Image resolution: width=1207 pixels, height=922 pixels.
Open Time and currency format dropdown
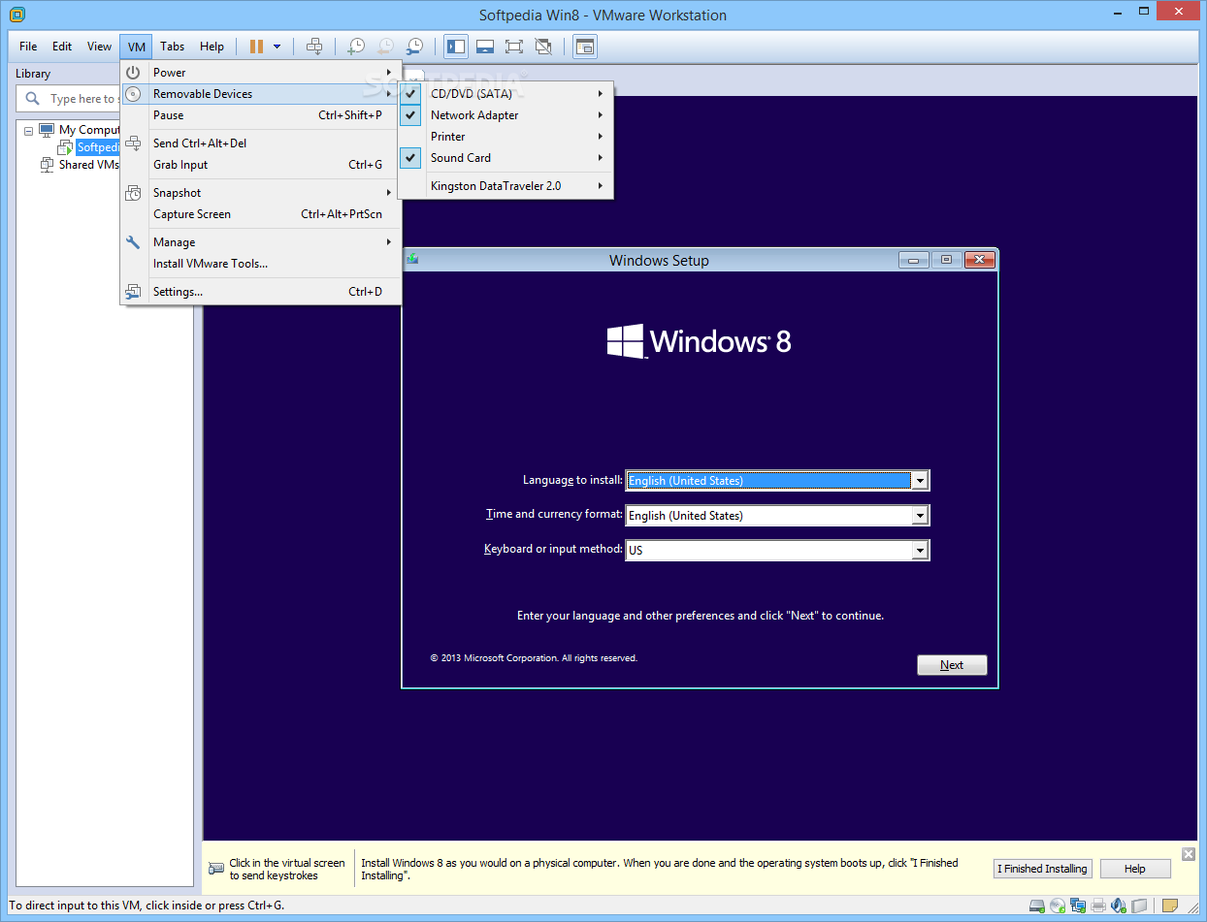920,516
